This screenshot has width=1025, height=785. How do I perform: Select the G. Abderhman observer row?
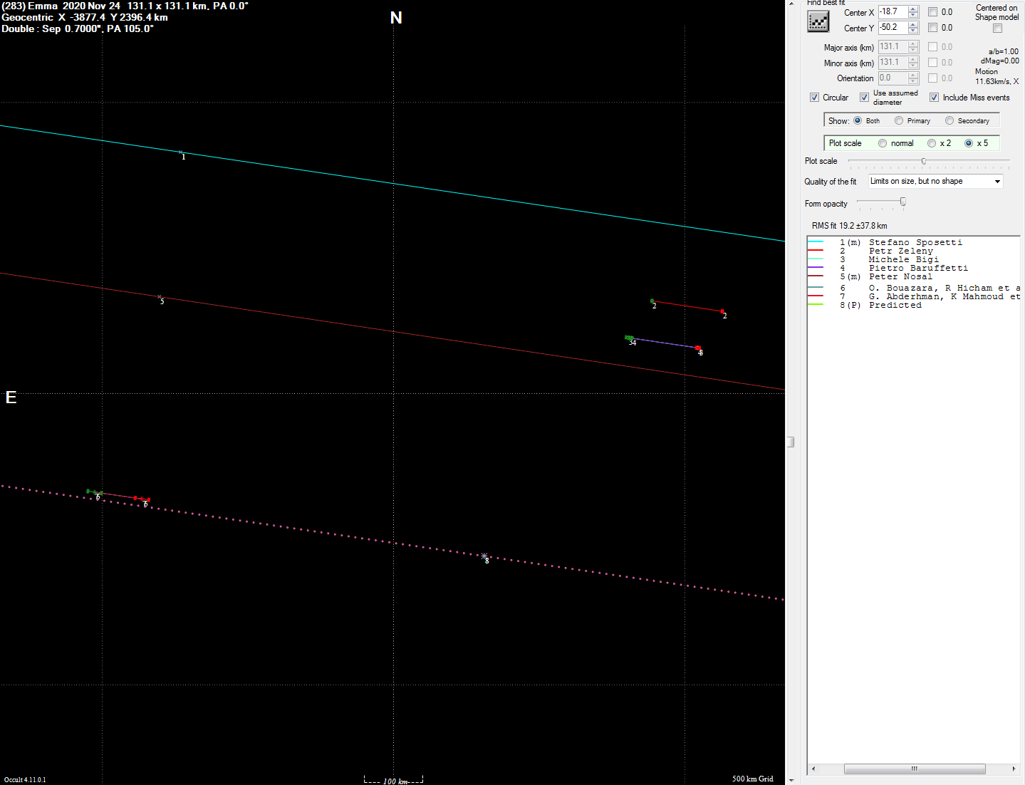[x=914, y=296]
